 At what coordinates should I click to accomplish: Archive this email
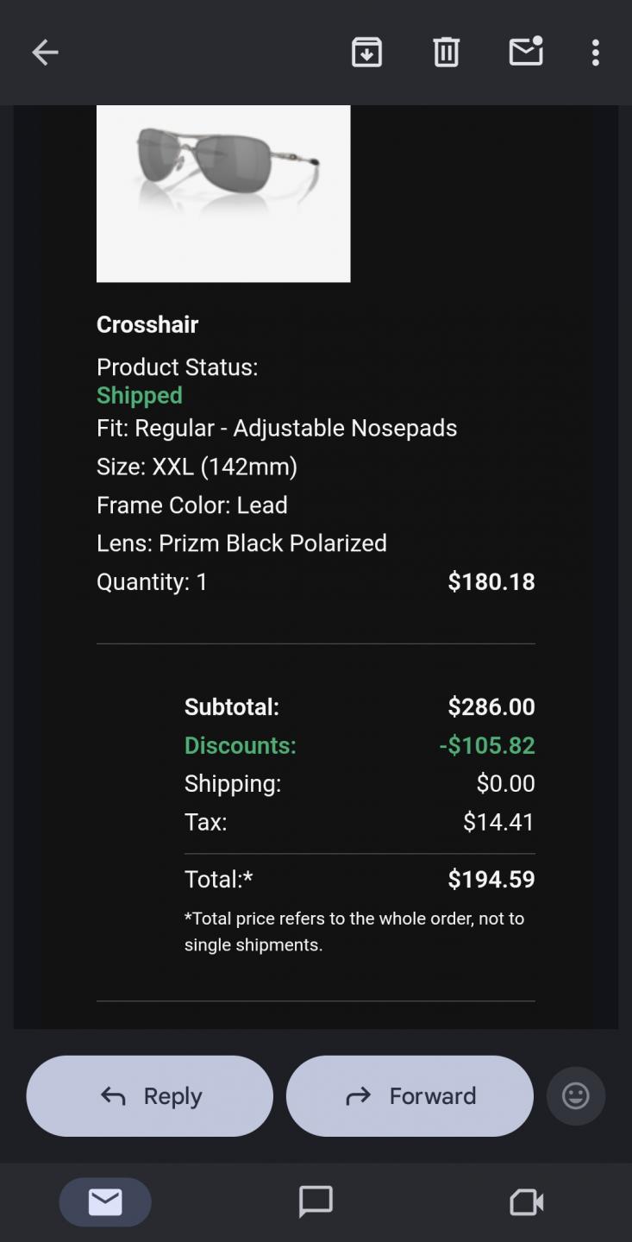pos(366,53)
